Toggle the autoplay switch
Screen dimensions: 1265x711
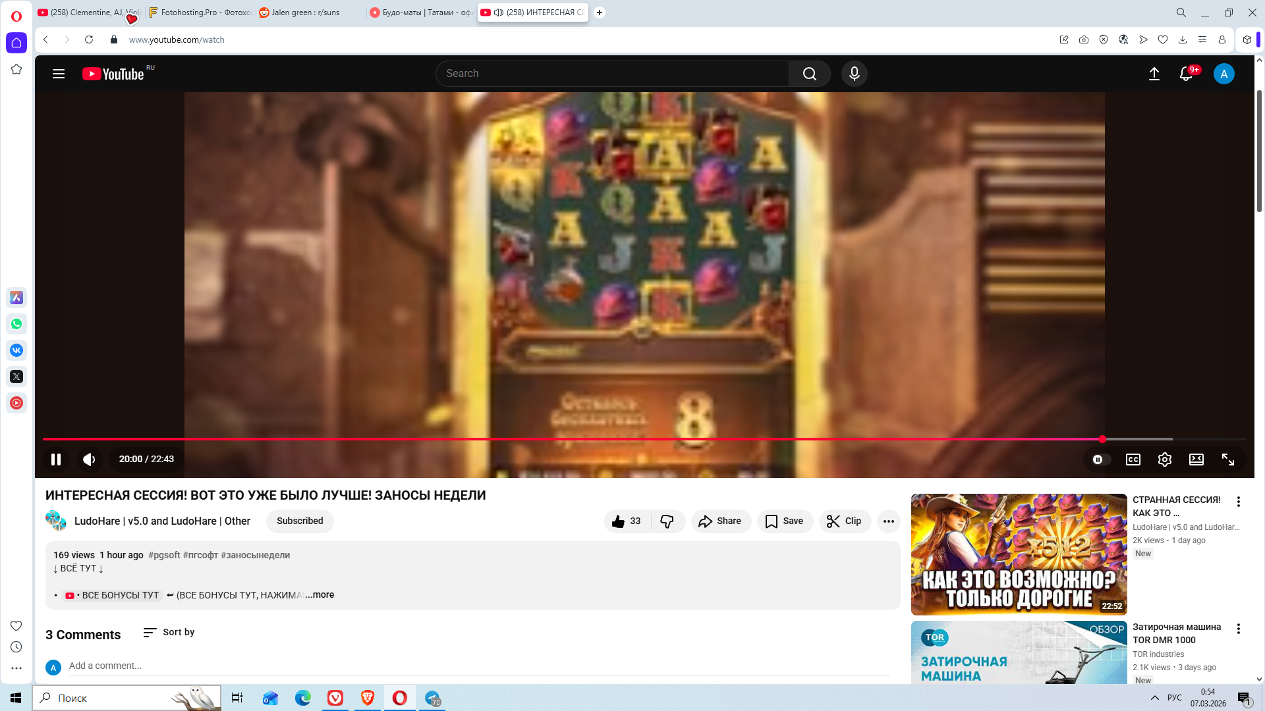(x=1100, y=460)
